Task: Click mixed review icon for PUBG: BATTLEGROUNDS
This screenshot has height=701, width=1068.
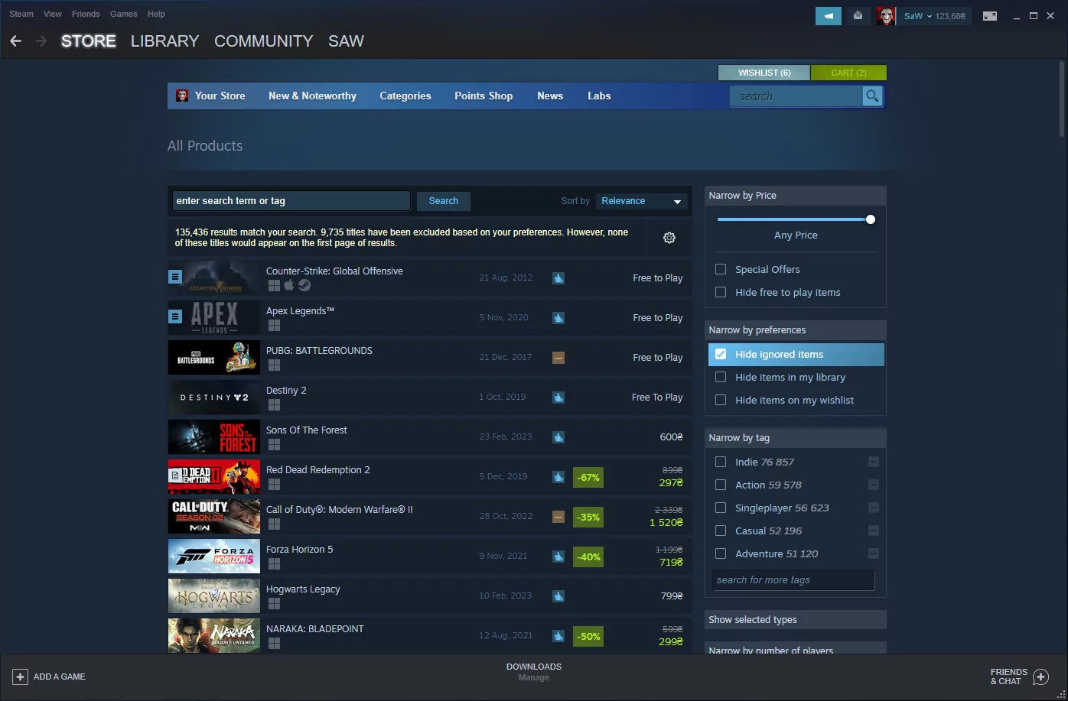Action: click(x=558, y=358)
